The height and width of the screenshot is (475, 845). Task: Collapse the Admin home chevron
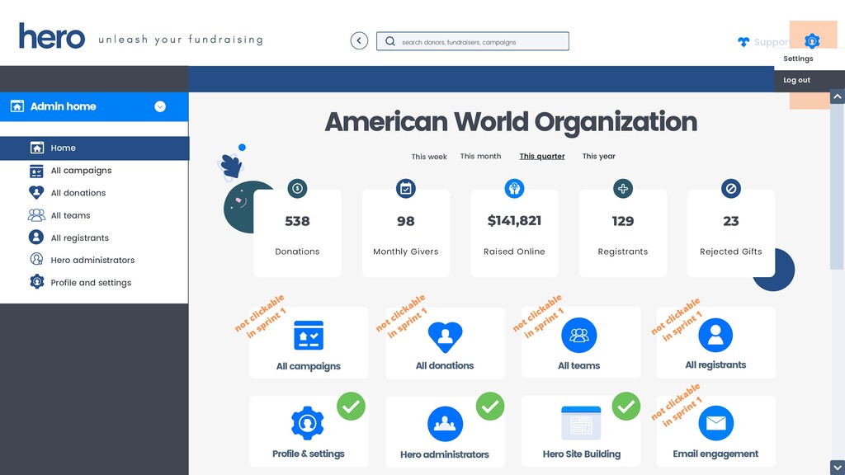(160, 106)
